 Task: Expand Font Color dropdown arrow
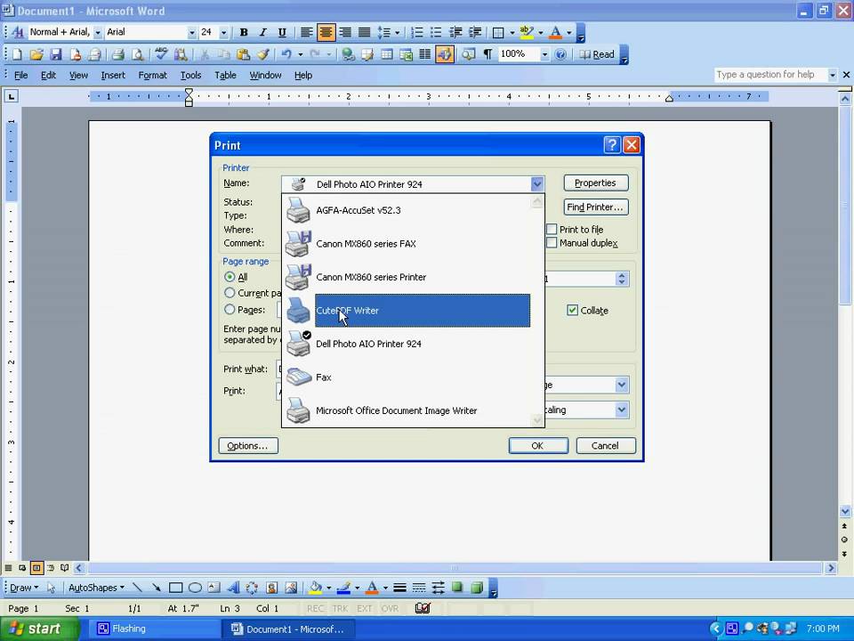tap(568, 33)
